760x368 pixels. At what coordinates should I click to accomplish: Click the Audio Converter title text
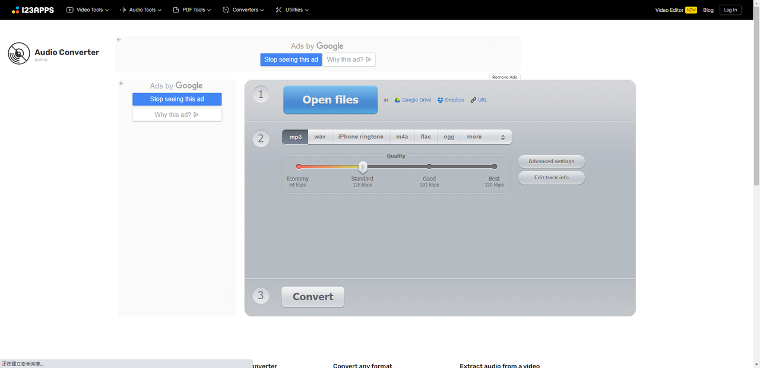(x=66, y=52)
